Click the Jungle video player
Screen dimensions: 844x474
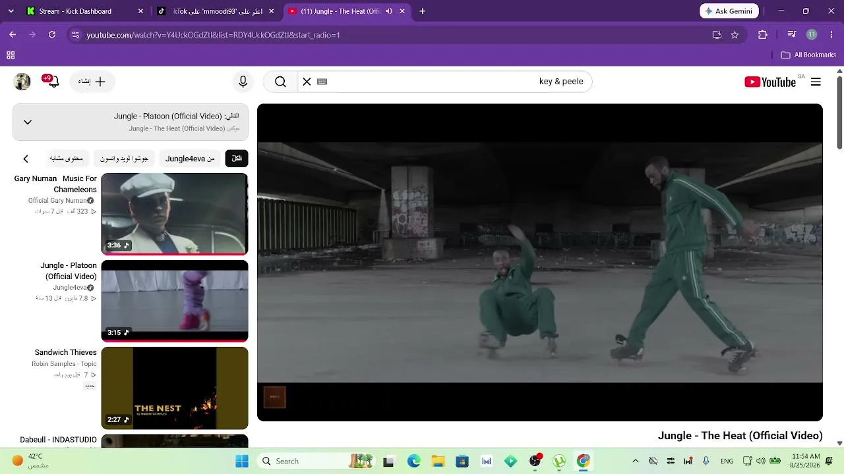point(540,262)
